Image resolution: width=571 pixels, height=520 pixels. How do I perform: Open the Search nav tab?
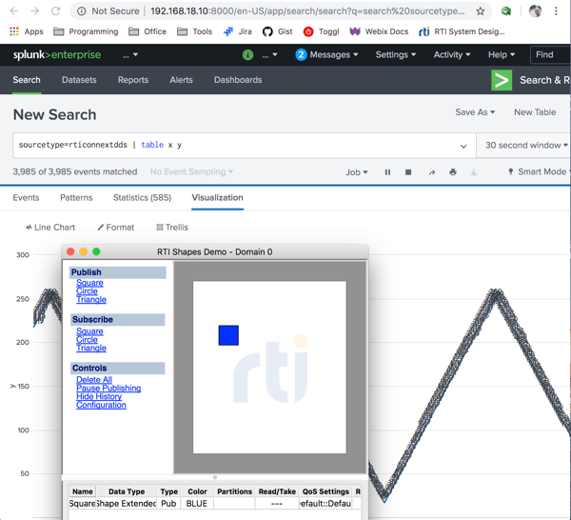(27, 80)
